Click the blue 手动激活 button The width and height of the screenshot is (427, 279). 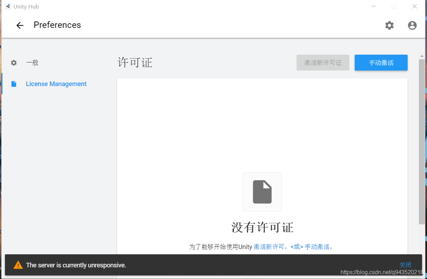(x=381, y=63)
